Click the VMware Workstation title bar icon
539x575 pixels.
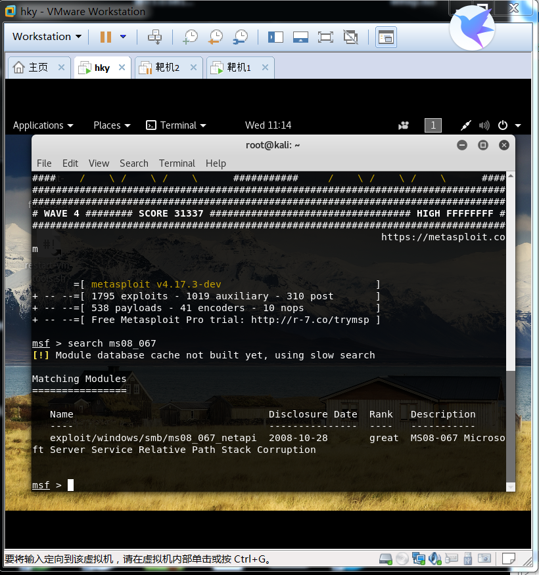(11, 11)
